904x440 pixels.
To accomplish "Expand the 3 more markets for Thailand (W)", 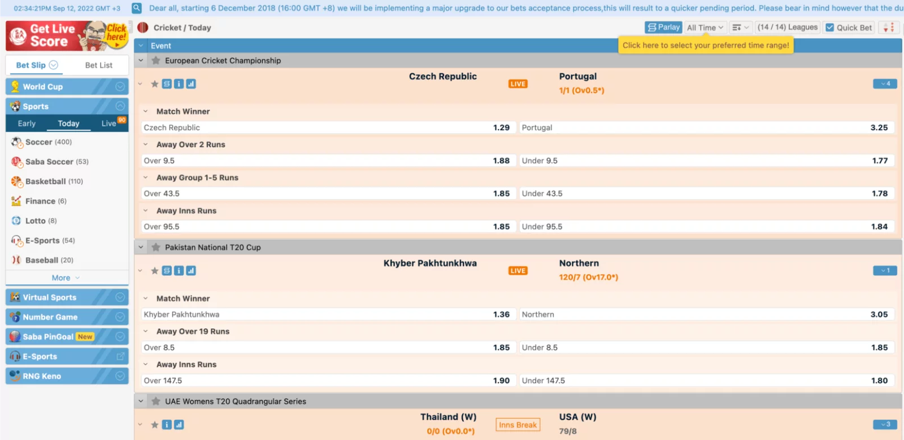I will click(x=885, y=425).
